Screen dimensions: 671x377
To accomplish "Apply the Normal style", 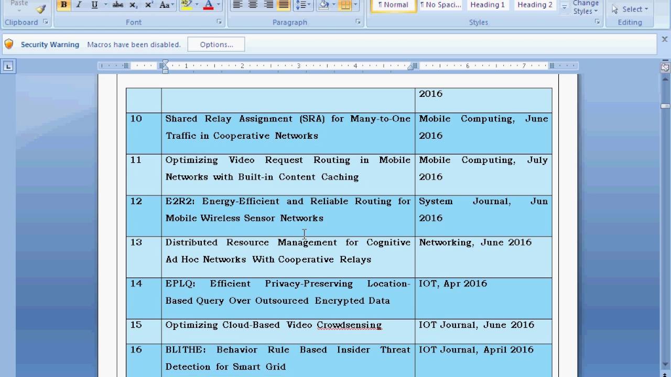I will coord(393,5).
